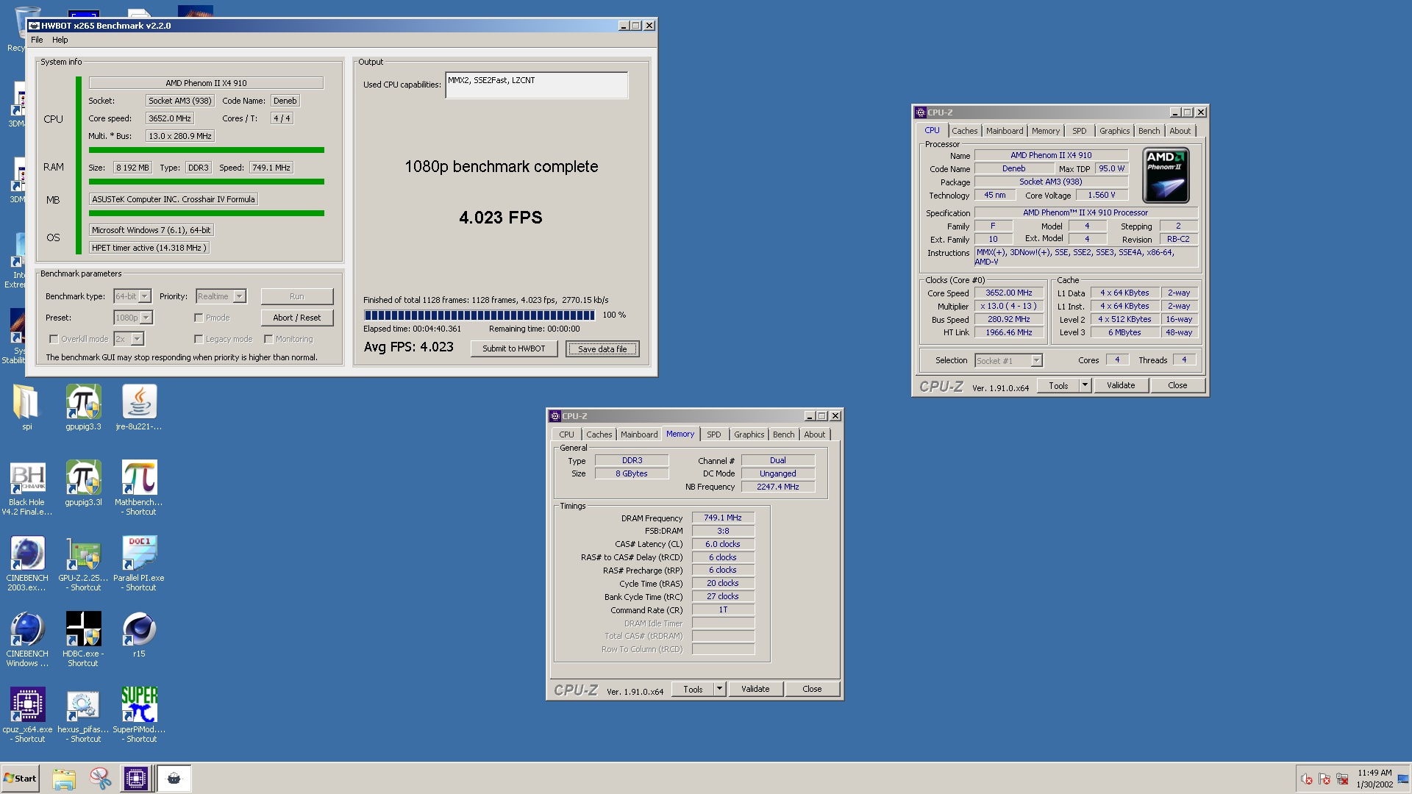Click Close in CPU-Z Memory window
The image size is (1412, 794).
812,689
